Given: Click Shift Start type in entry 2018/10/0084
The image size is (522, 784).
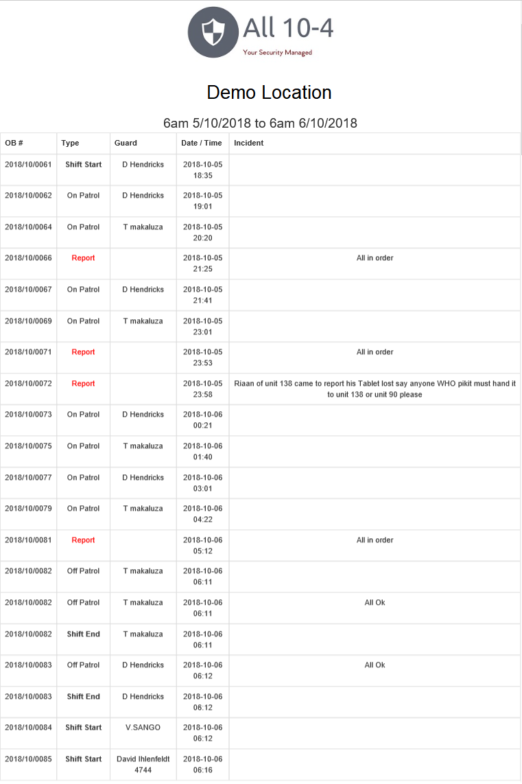Looking at the screenshot, I should 84,728.
